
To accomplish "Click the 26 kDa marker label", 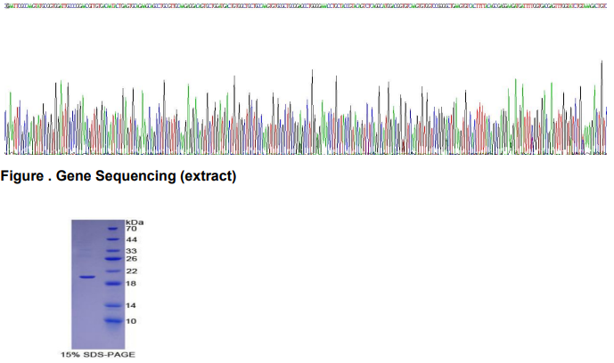I will [x=131, y=258].
